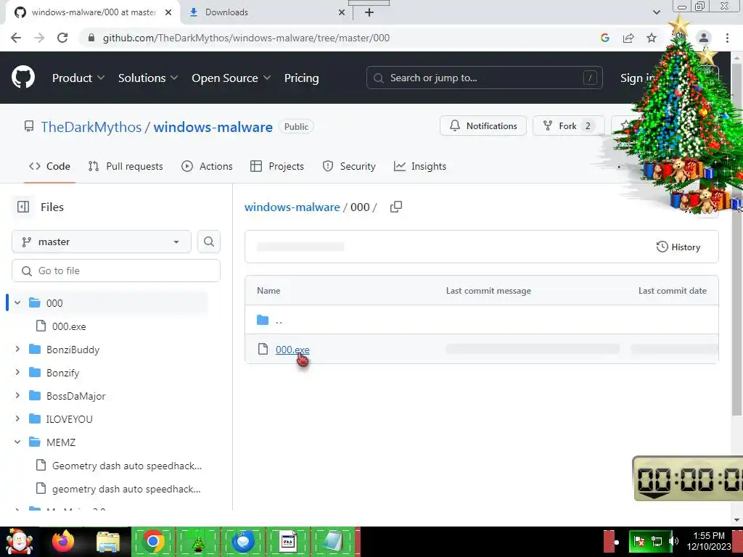Switch to the Insights tab
The image size is (743, 557).
[420, 166]
